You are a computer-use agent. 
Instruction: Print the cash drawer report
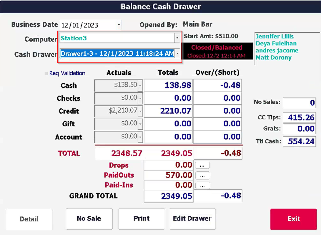click(x=141, y=219)
